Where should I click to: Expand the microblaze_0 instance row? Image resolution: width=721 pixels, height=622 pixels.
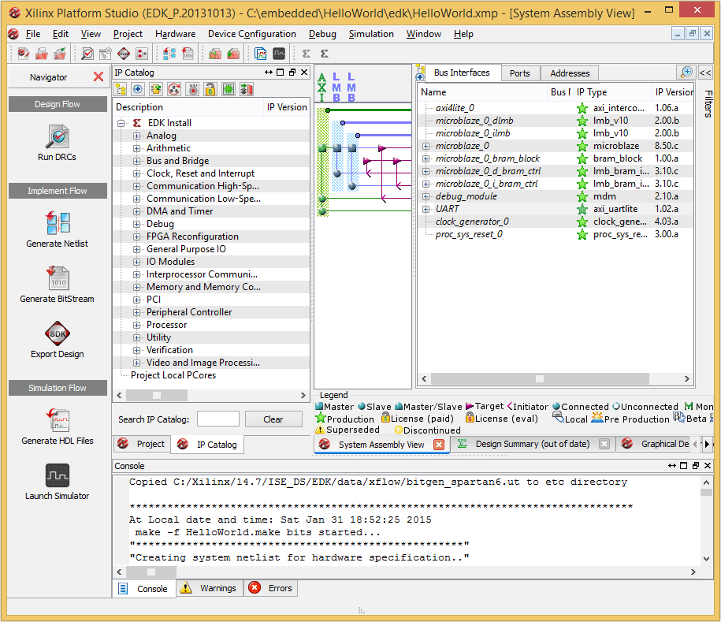(x=426, y=146)
